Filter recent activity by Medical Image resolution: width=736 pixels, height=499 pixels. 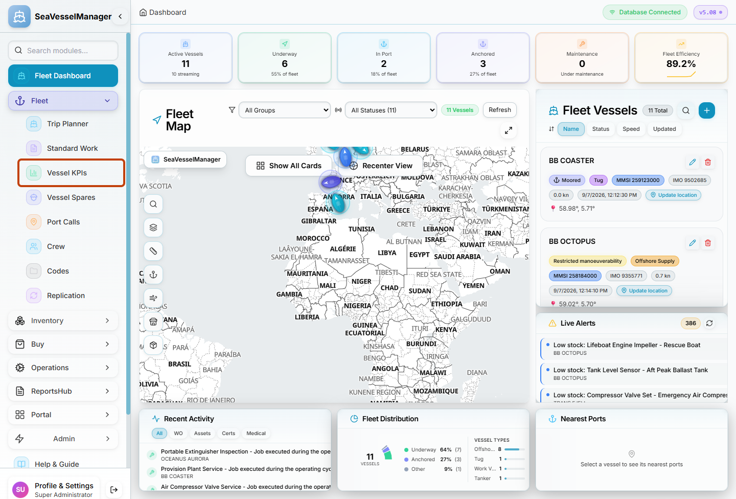256,434
